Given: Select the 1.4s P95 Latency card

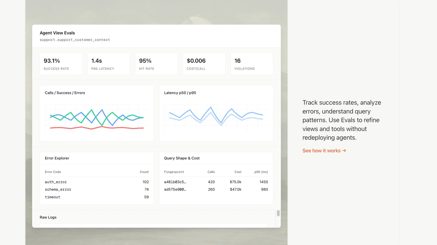Looking at the screenshot, I should point(109,64).
